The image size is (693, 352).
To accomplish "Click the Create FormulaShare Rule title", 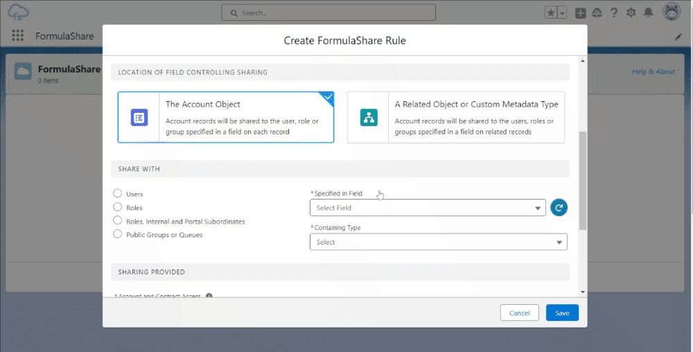I will point(344,40).
